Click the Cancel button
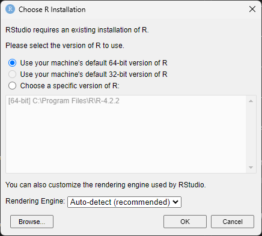Image resolution: width=262 pixels, height=236 pixels. pos(233,222)
